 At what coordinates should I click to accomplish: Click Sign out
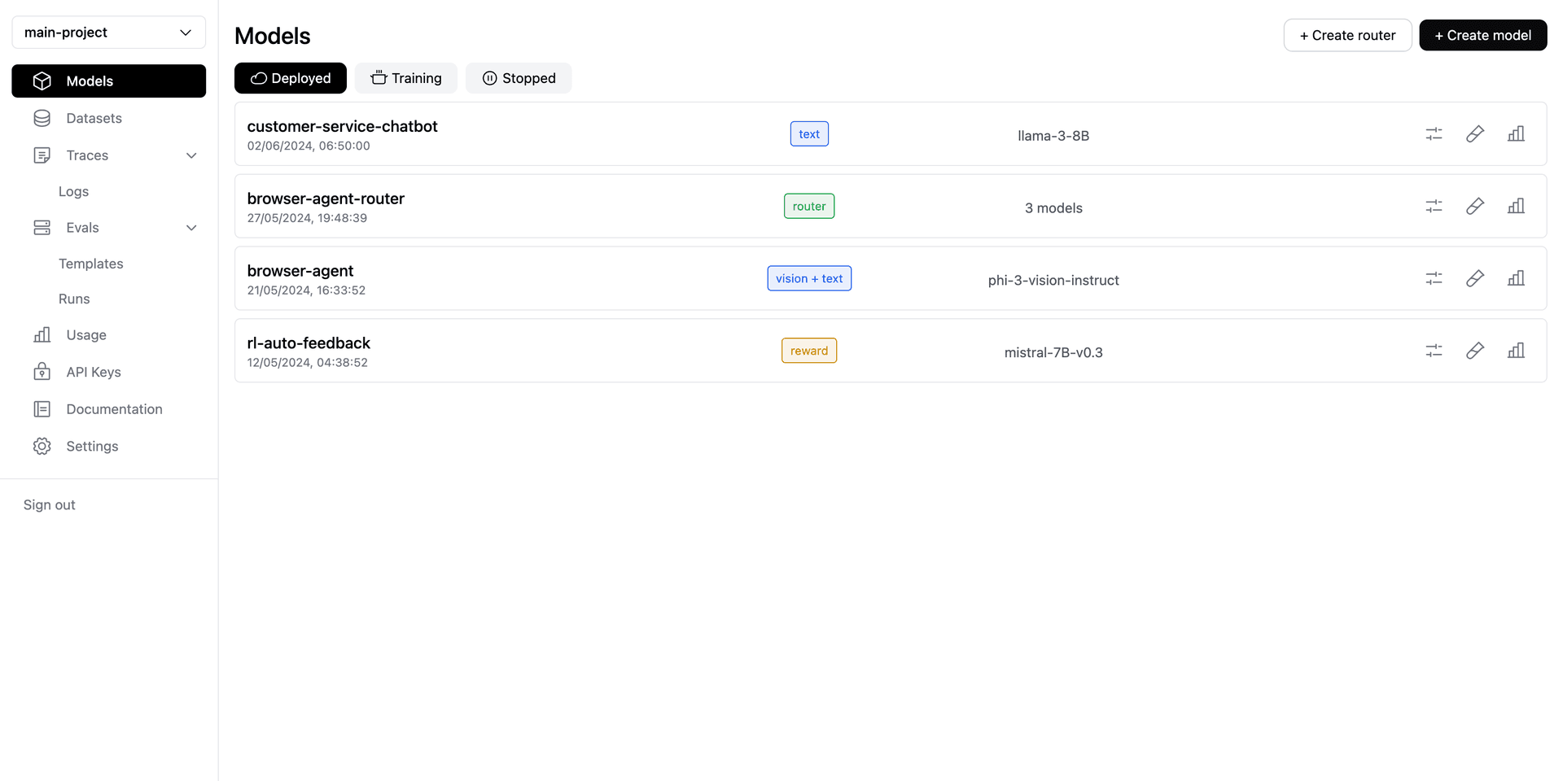coord(49,504)
